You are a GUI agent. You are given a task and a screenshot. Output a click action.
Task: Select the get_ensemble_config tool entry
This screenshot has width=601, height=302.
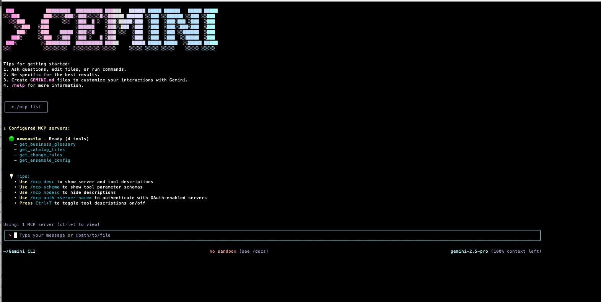pyautogui.click(x=45, y=161)
